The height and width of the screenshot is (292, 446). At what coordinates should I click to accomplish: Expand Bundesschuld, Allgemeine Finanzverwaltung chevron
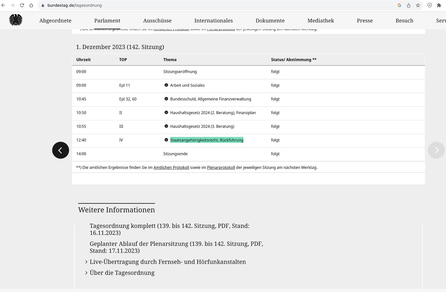coord(166,99)
